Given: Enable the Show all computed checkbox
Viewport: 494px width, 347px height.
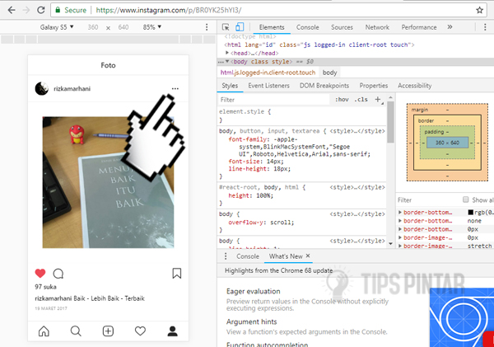Looking at the screenshot, I should [x=466, y=199].
